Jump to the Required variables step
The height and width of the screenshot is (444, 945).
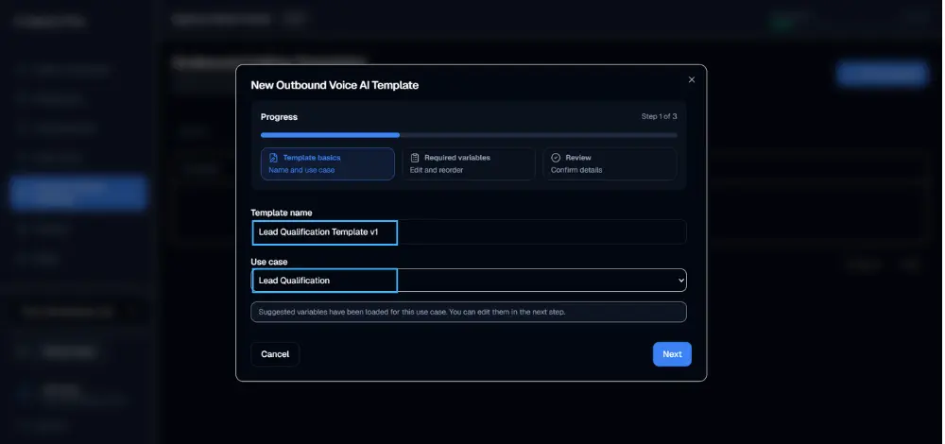pos(469,163)
